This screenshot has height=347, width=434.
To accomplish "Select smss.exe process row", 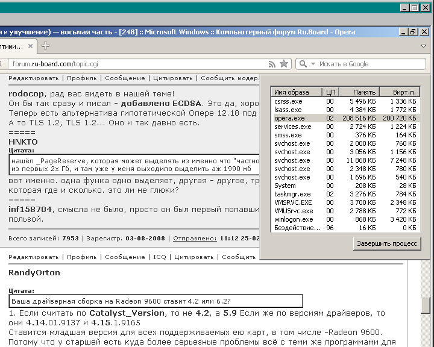I will click(345, 135).
